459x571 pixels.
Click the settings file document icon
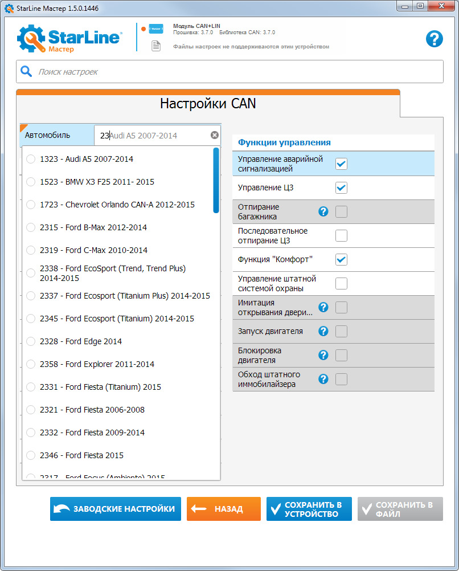[x=156, y=46]
